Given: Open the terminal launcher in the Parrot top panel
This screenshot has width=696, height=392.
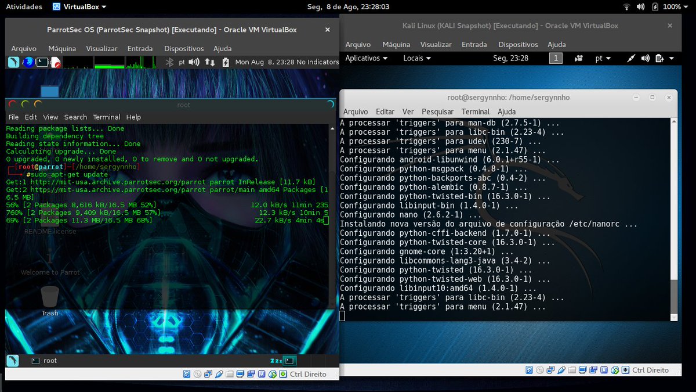Looking at the screenshot, I should (x=43, y=62).
